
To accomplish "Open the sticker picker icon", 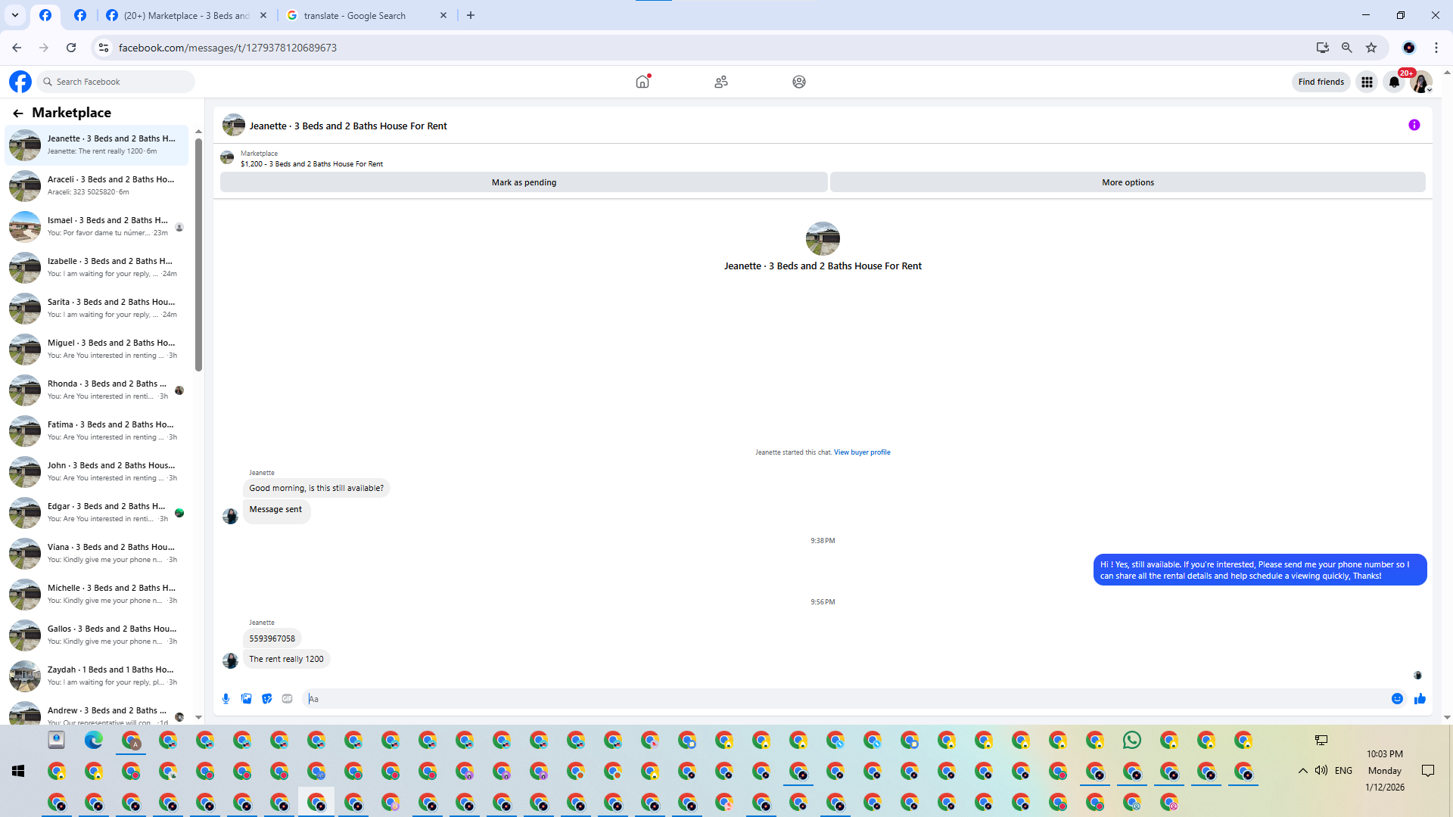I will point(266,699).
